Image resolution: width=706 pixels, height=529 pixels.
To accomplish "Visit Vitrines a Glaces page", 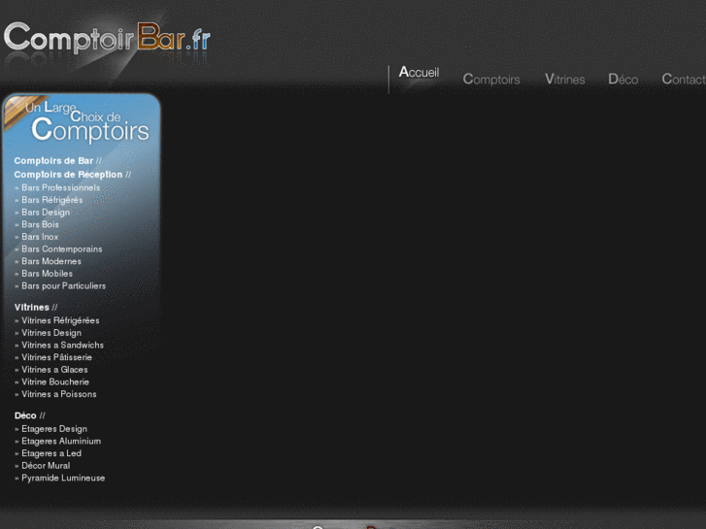I will click(54, 370).
